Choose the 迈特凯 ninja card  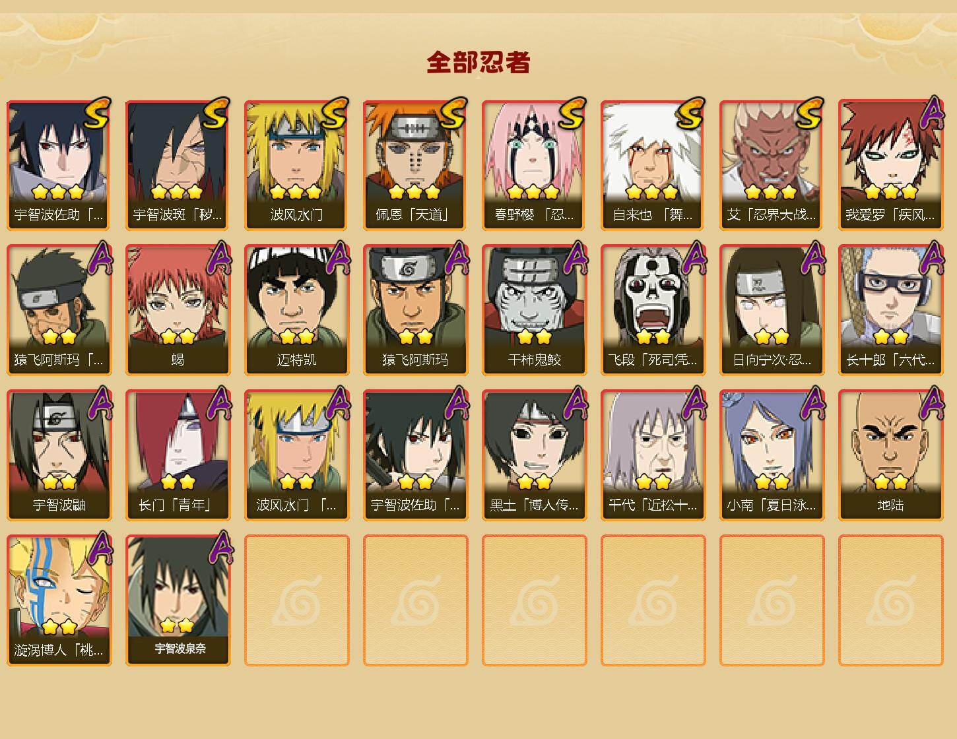296,310
